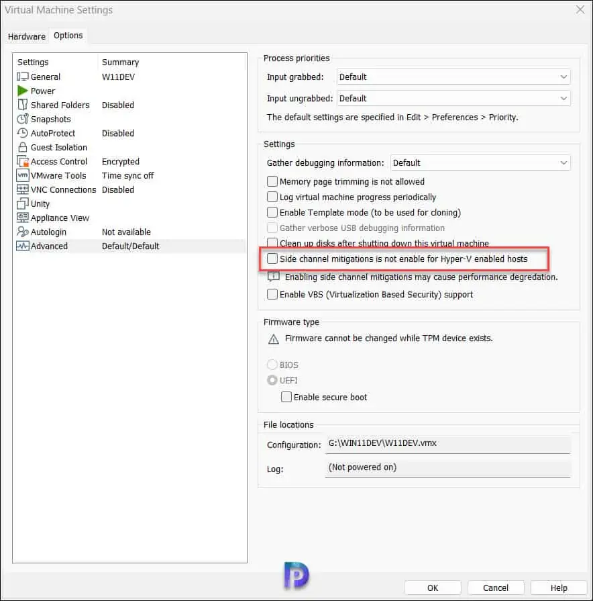Screen dimensions: 593x601
Task: Click the Guest Isolation padlock icon
Action: pyautogui.click(x=23, y=147)
